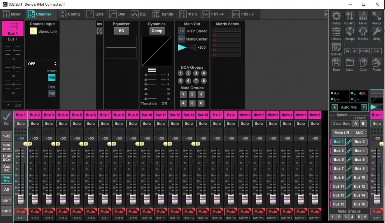385x223 pixels.
Task: Go to previous scene arrow icon
Action: 347,51
